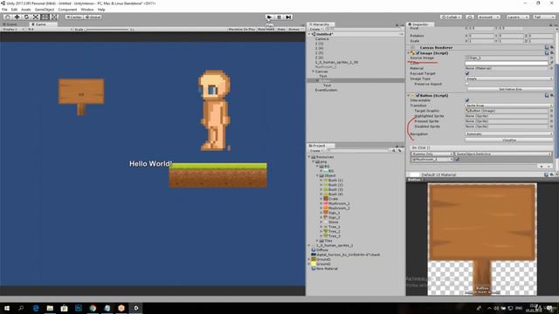Open object picker for Highlighted Sprite
This screenshot has height=314, width=559.
(551, 116)
